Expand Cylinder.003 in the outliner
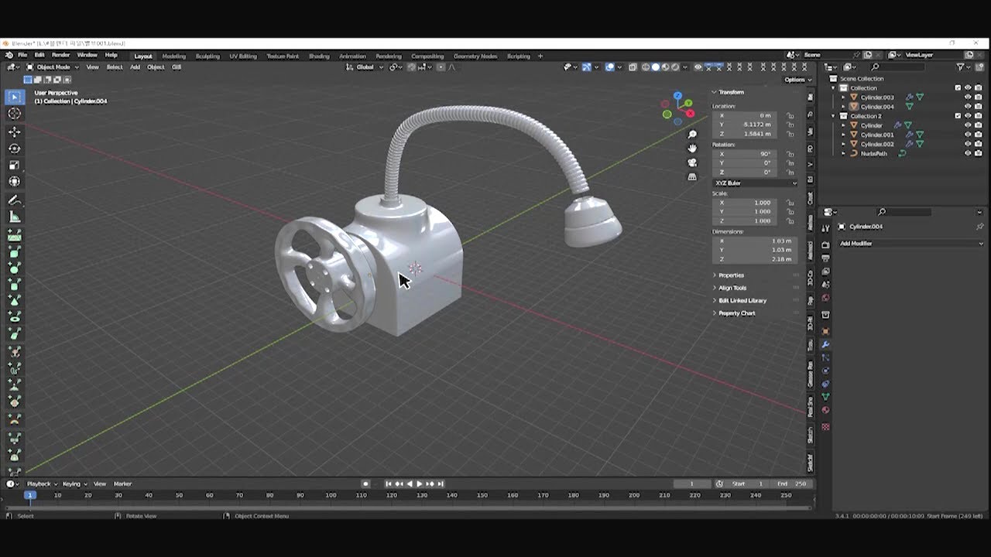Screen dimensions: 991x557 pos(844,97)
